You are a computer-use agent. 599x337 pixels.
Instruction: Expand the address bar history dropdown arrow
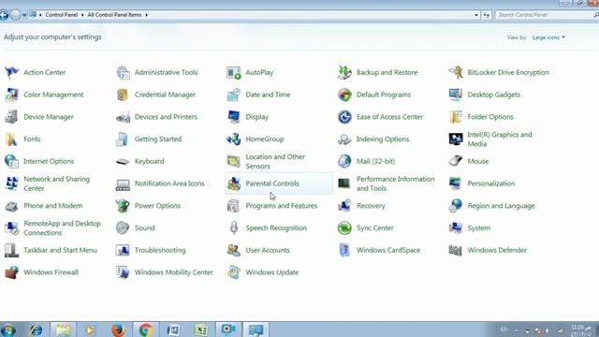(x=476, y=15)
